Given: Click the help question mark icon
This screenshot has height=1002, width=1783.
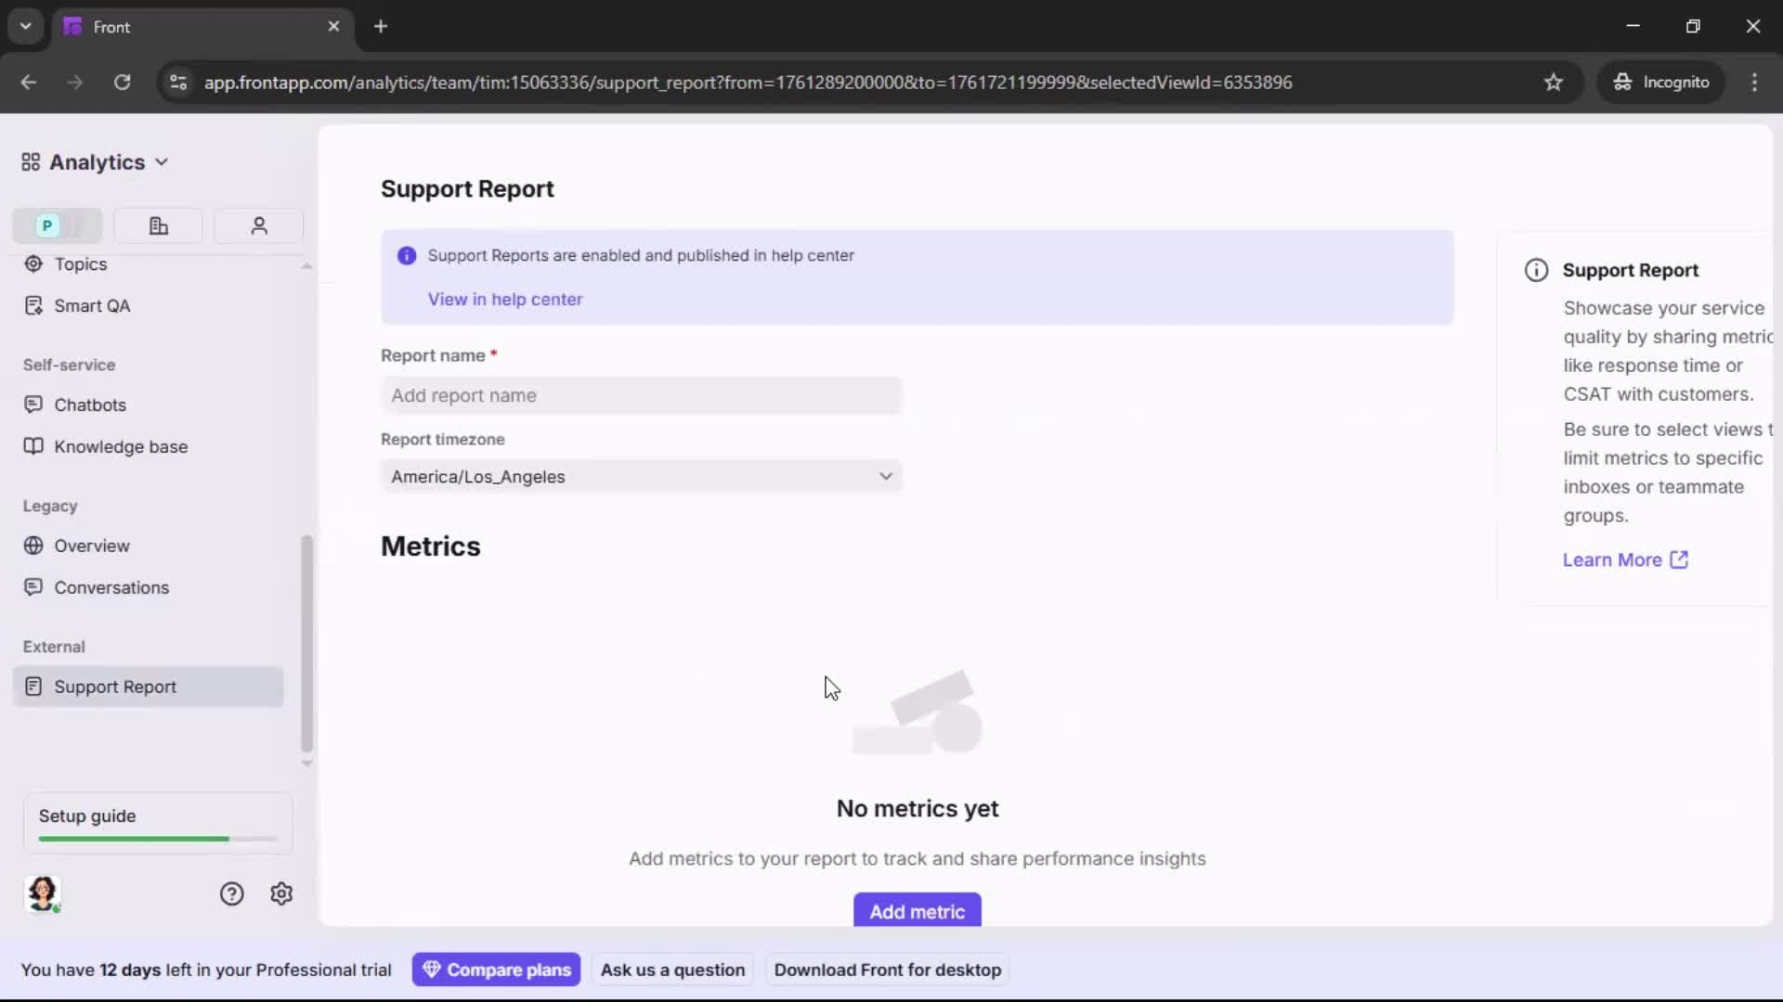Looking at the screenshot, I should [230, 893].
